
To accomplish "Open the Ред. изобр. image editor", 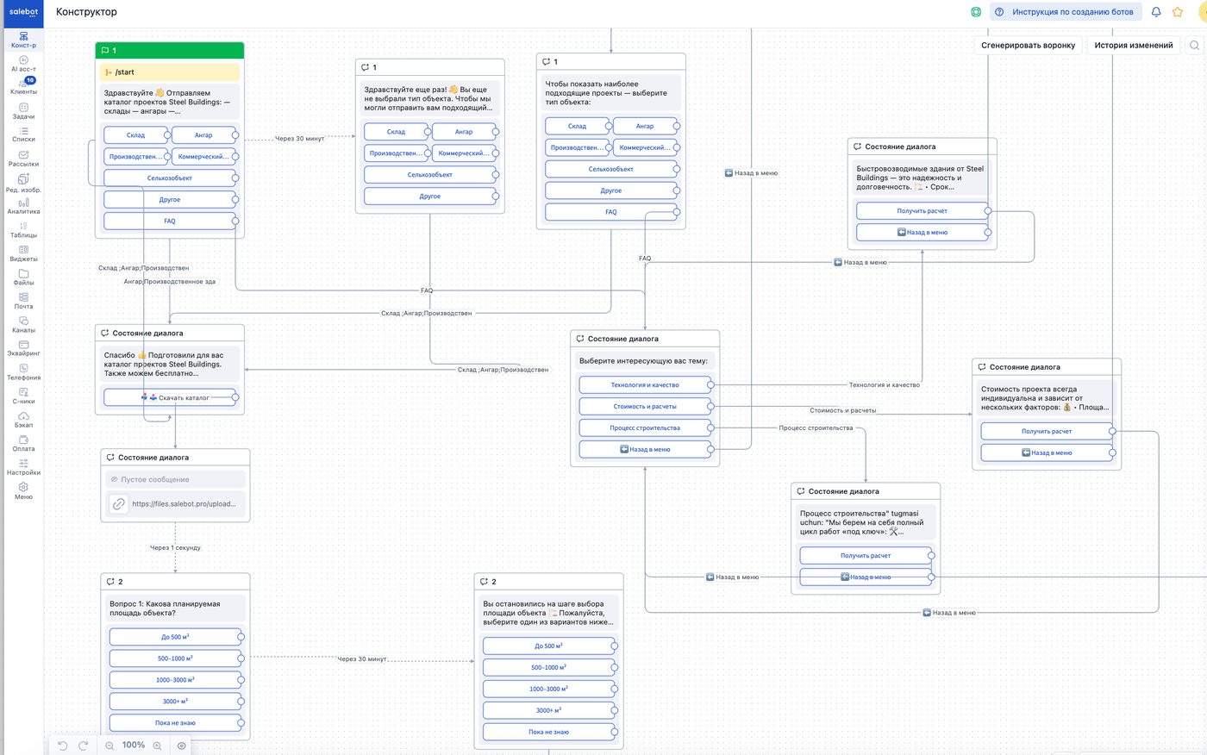I will coord(23,184).
